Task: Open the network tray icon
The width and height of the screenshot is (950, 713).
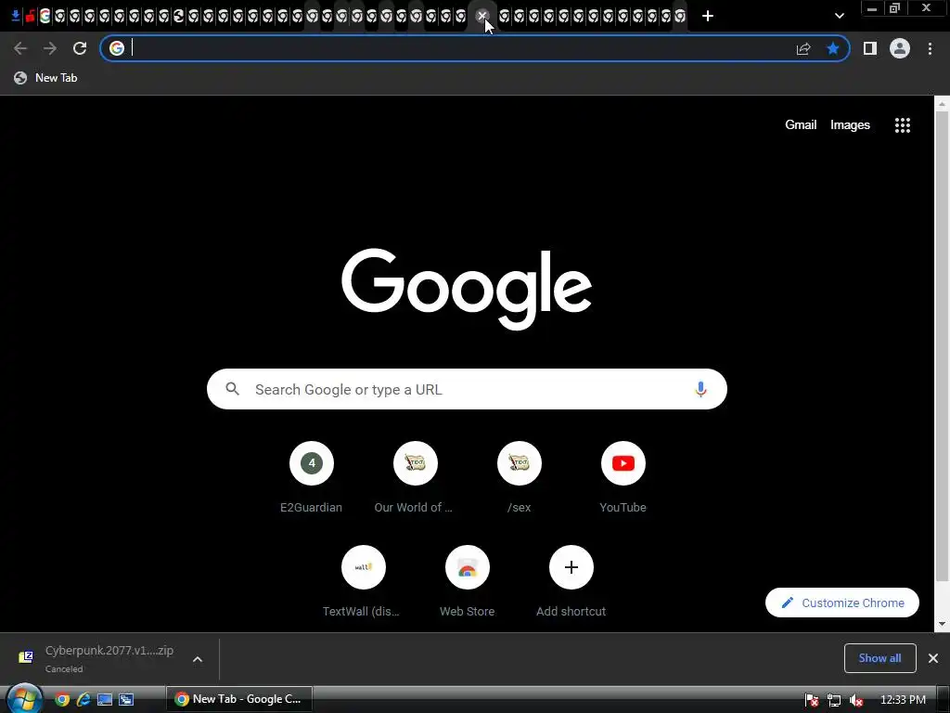Action: click(x=834, y=700)
